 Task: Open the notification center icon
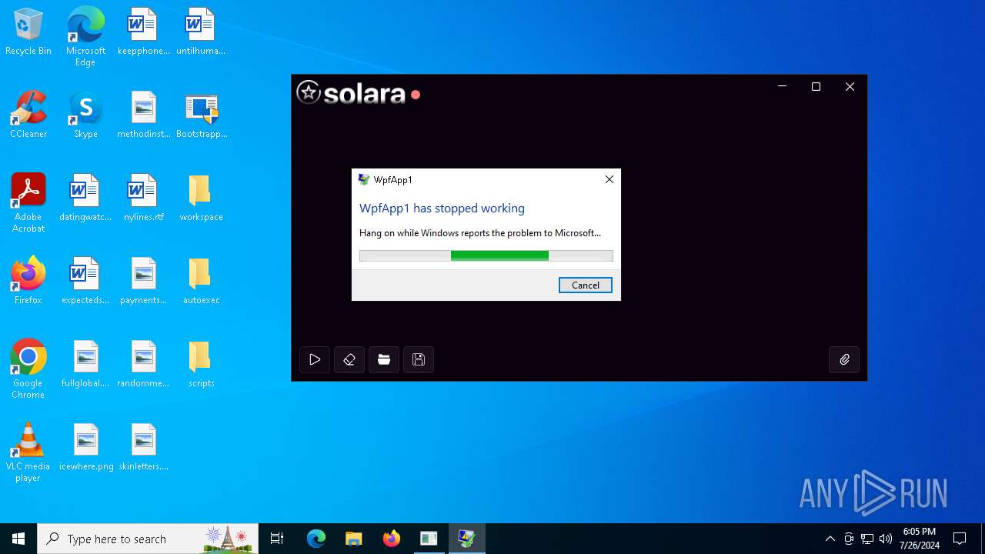pyautogui.click(x=960, y=539)
